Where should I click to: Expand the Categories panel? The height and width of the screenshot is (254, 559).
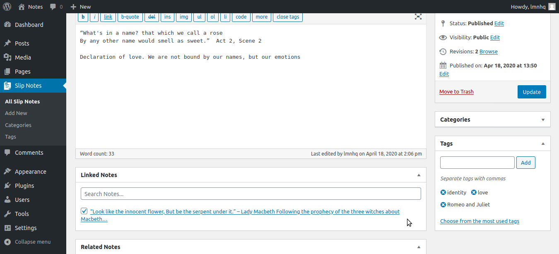point(543,120)
